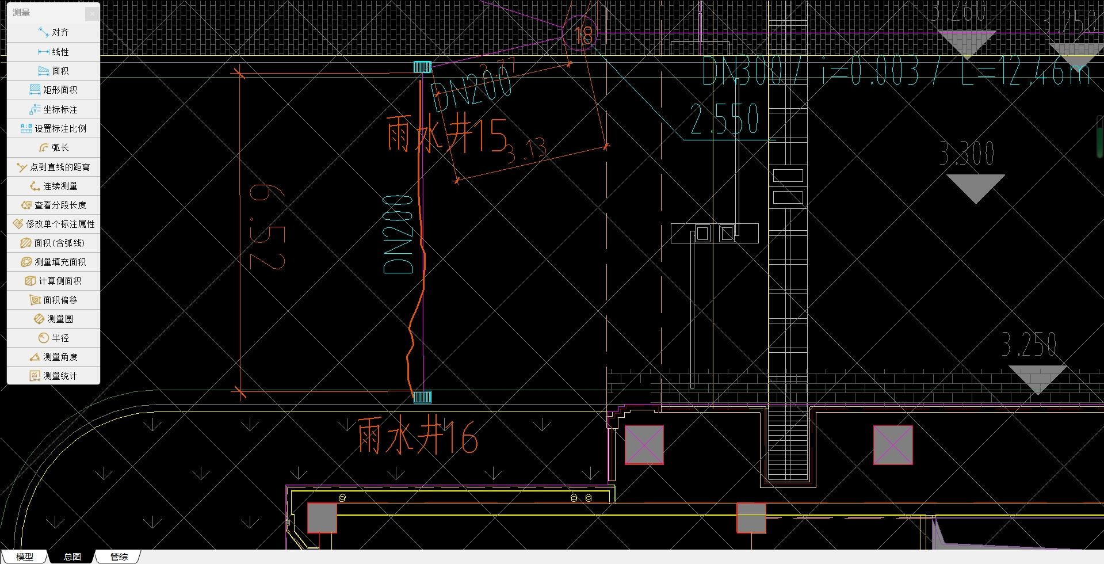Open the 管综 layout tab
1104x564 pixels.
119,557
